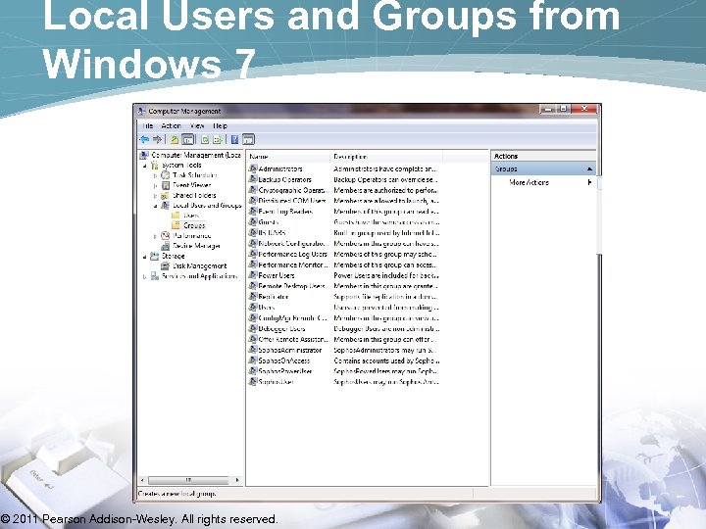Click the Disk Management tree icon
The height and width of the screenshot is (529, 706).
pyautogui.click(x=166, y=265)
